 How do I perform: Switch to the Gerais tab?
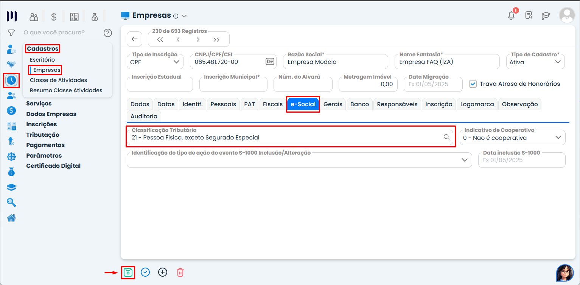point(333,104)
